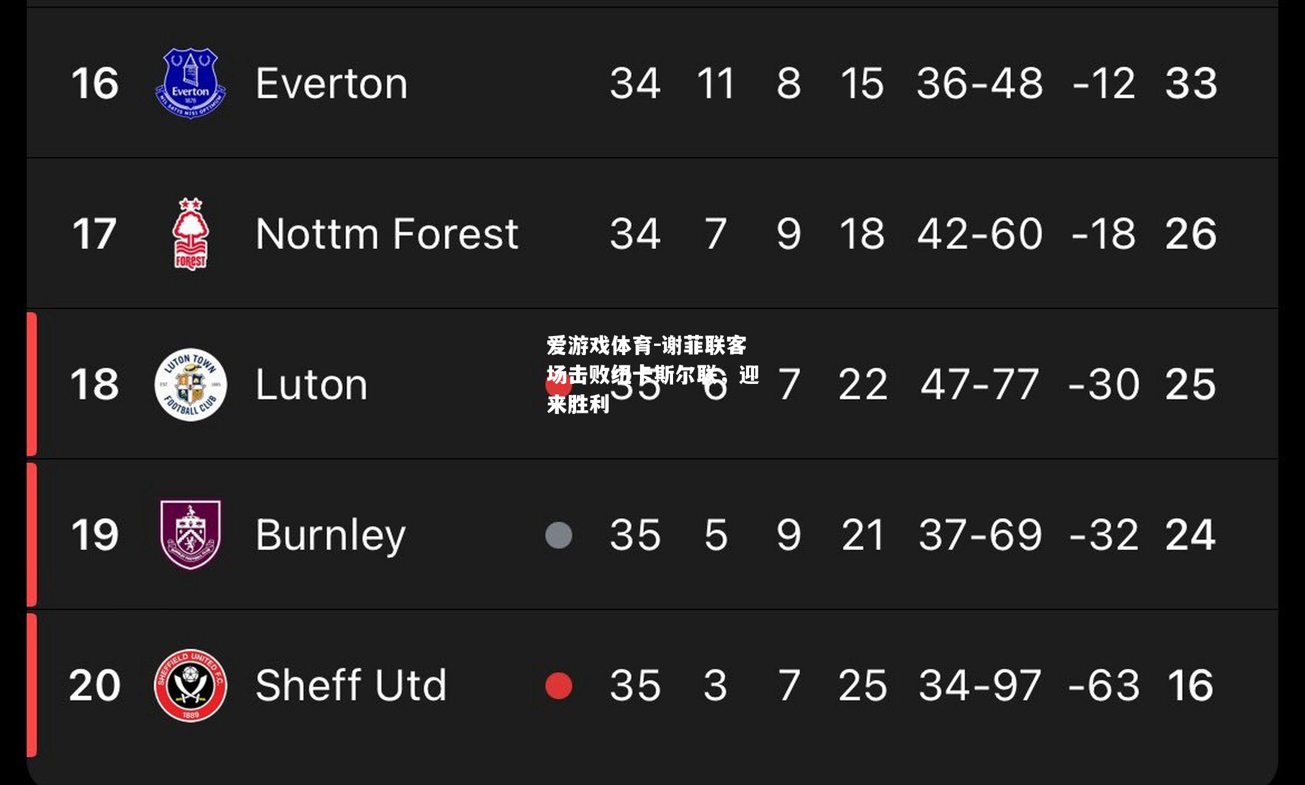This screenshot has width=1305, height=785.
Task: Click the Luton Town round badge
Action: coord(190,385)
